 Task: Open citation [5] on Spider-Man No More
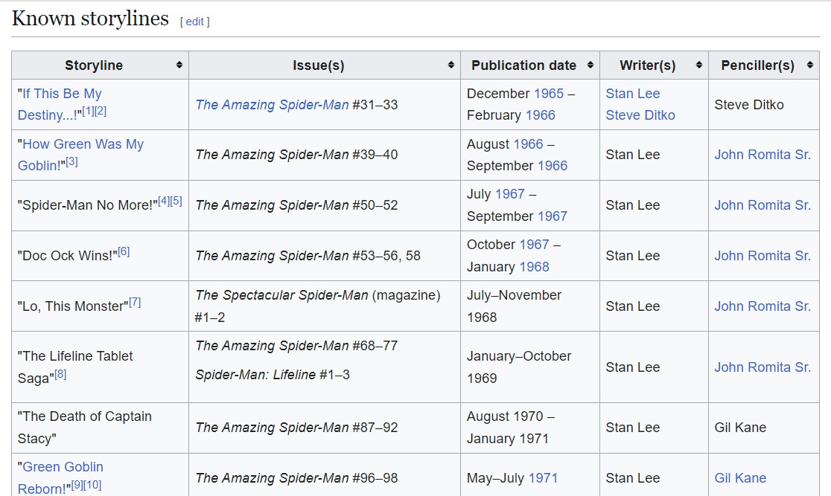pyautogui.click(x=176, y=202)
